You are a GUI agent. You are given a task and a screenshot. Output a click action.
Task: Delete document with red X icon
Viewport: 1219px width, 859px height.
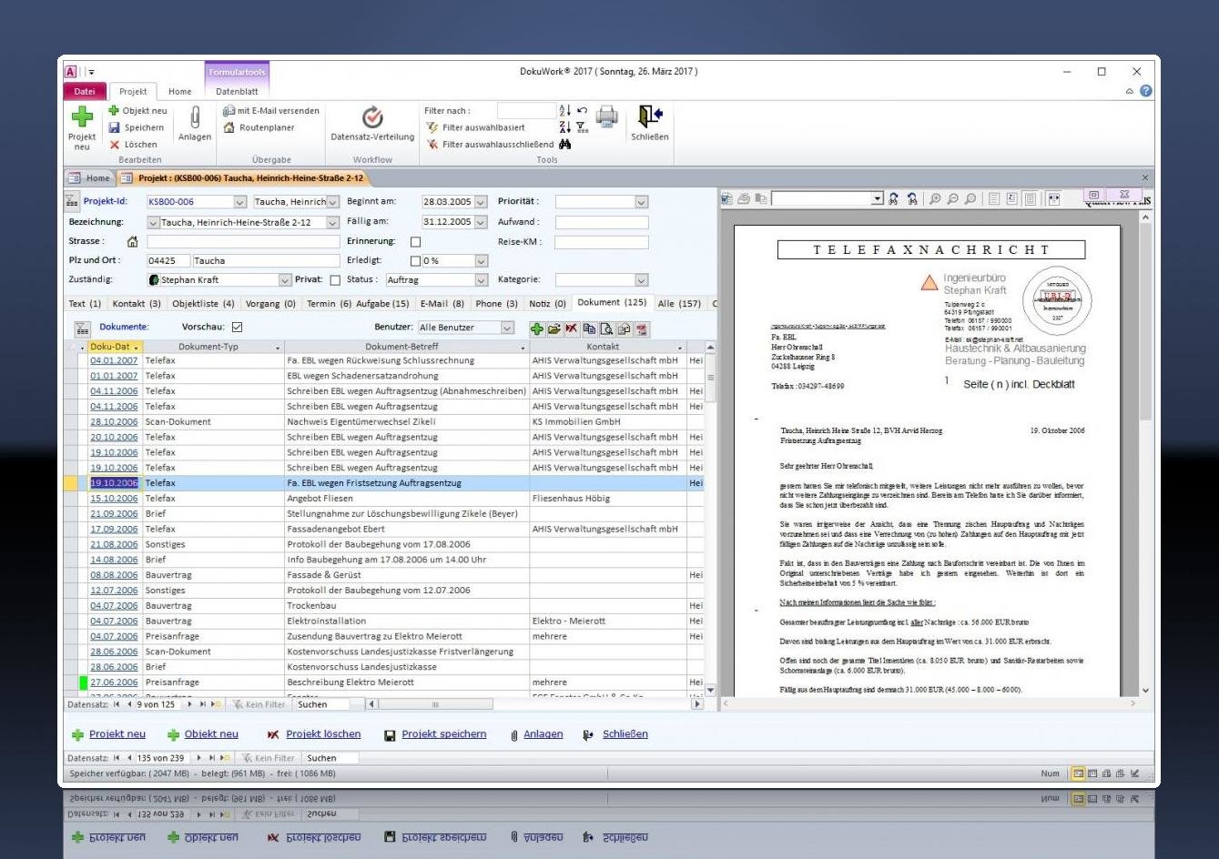(x=571, y=328)
